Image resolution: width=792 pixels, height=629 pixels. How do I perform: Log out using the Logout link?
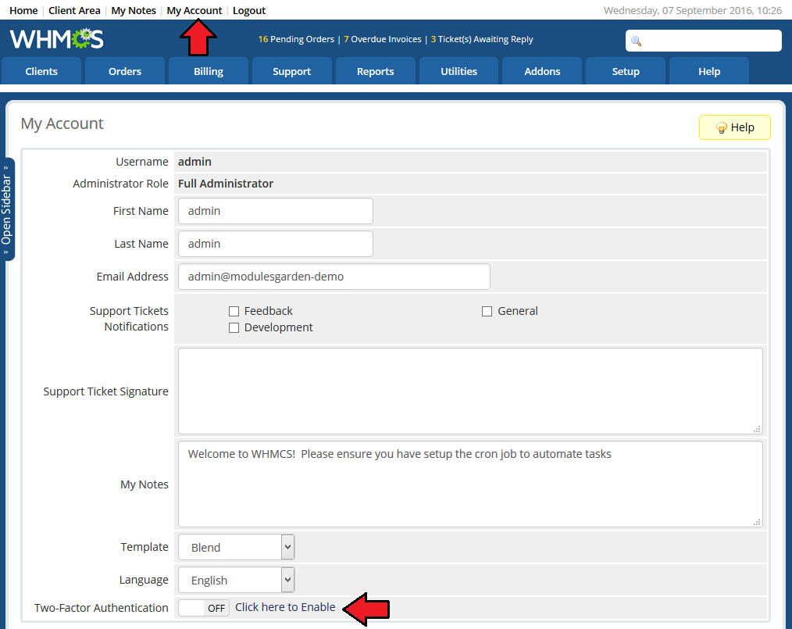249,10
